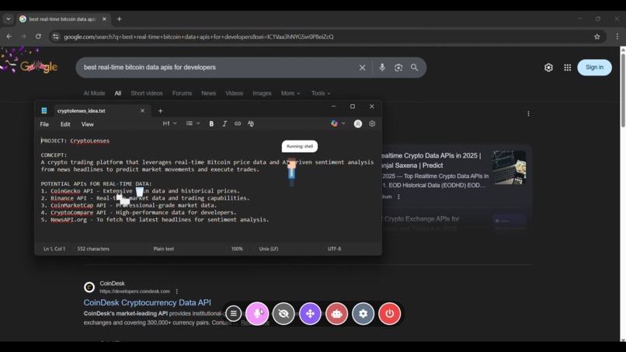This screenshot has width=626, height=352.
Task: Clear the Google search box
Action: 362,68
